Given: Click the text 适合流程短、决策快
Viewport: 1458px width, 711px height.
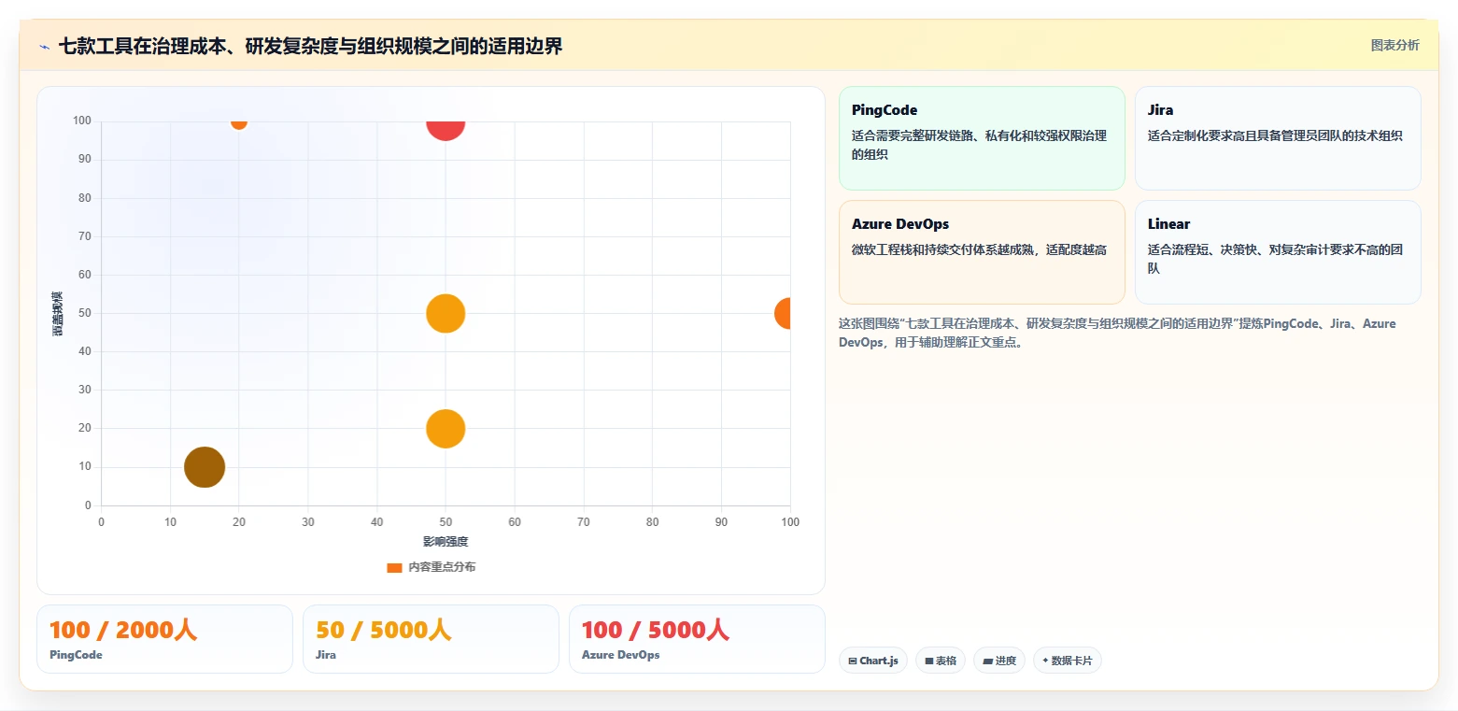Looking at the screenshot, I should pos(1275,259).
